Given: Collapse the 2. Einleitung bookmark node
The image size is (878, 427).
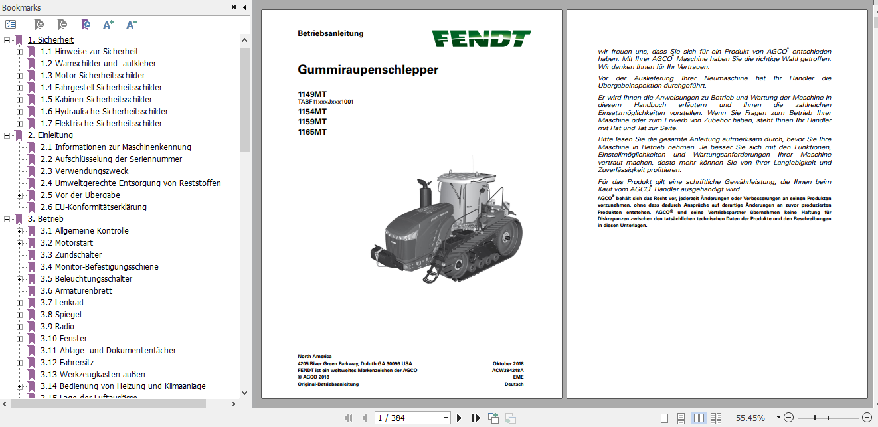Looking at the screenshot, I should [7, 135].
